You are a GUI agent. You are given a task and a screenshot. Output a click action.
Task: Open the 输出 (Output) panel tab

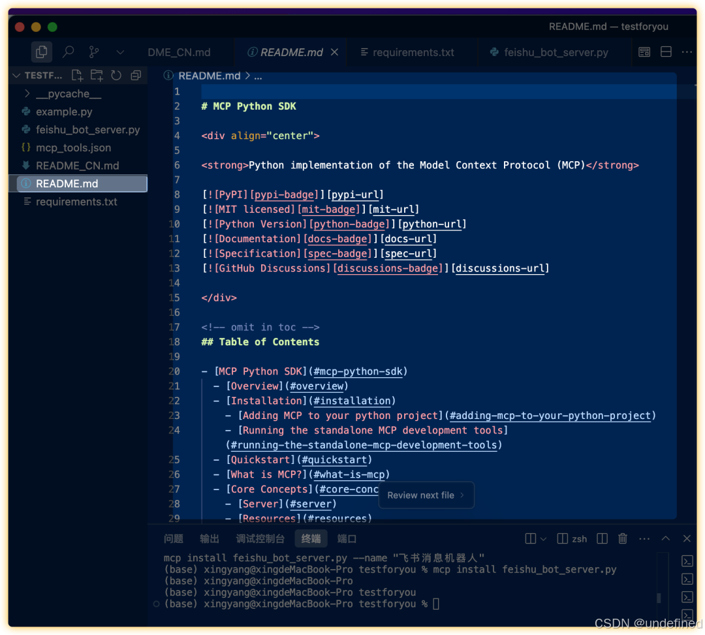click(x=209, y=538)
